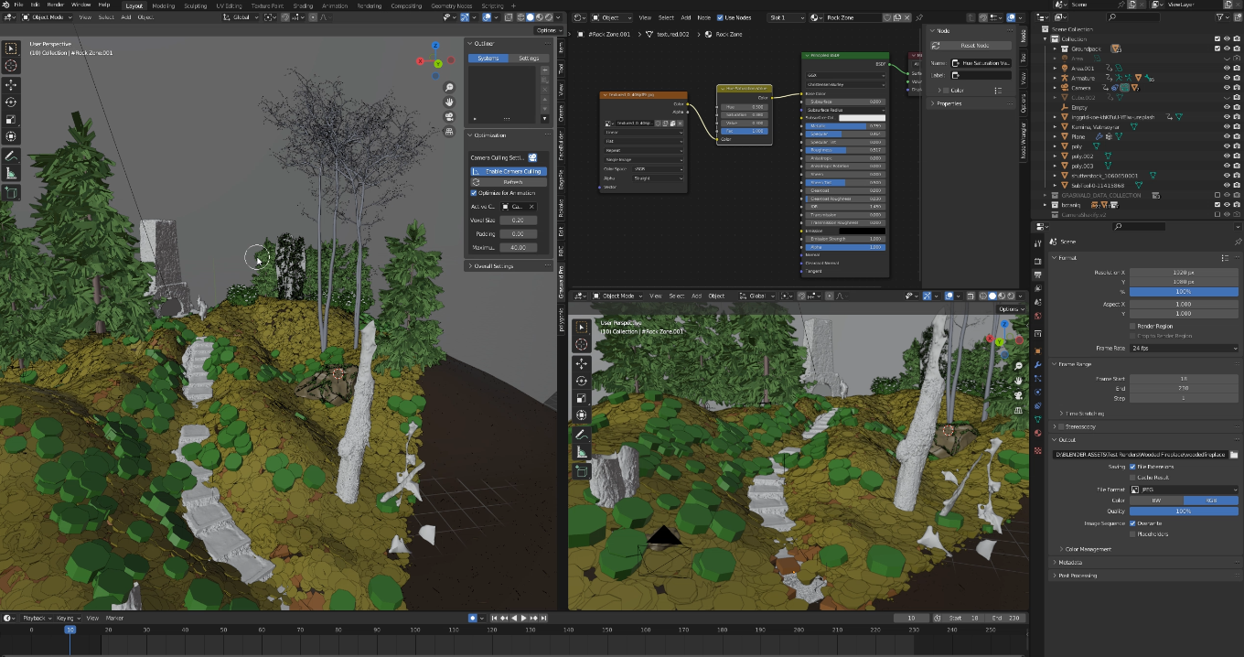Open the Modeling workspace tab

tap(165, 5)
